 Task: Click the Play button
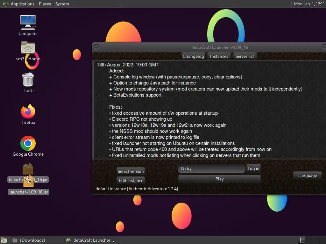[x=219, y=179]
